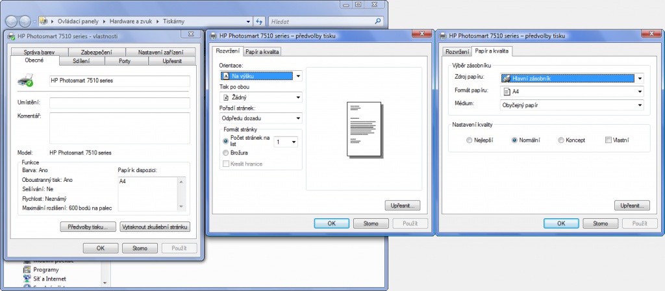
Task: Select Nejlepší quality radio button
Action: click(x=469, y=140)
